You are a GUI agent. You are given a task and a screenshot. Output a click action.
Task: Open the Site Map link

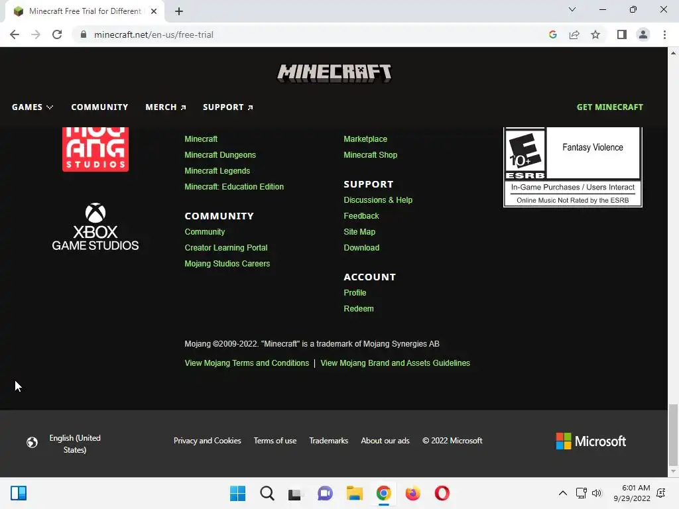[359, 232]
